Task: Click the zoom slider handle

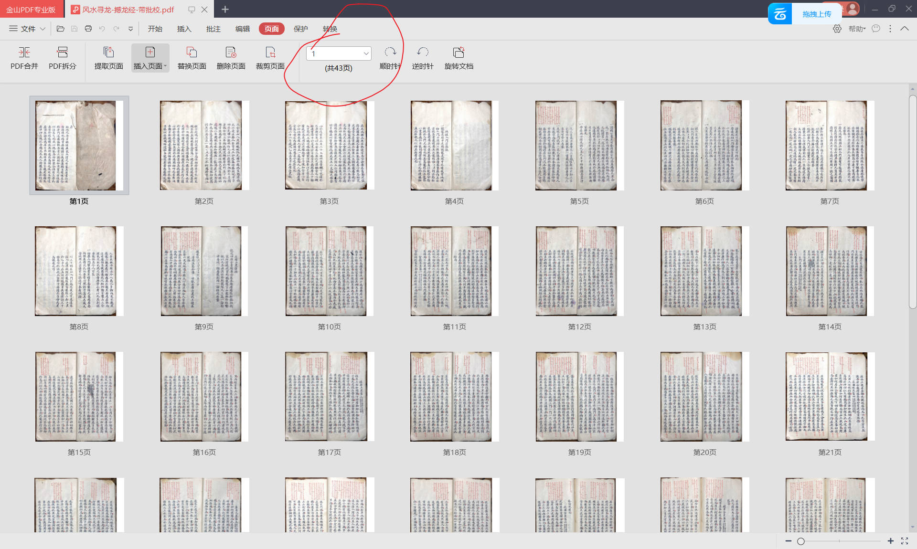Action: (801, 541)
